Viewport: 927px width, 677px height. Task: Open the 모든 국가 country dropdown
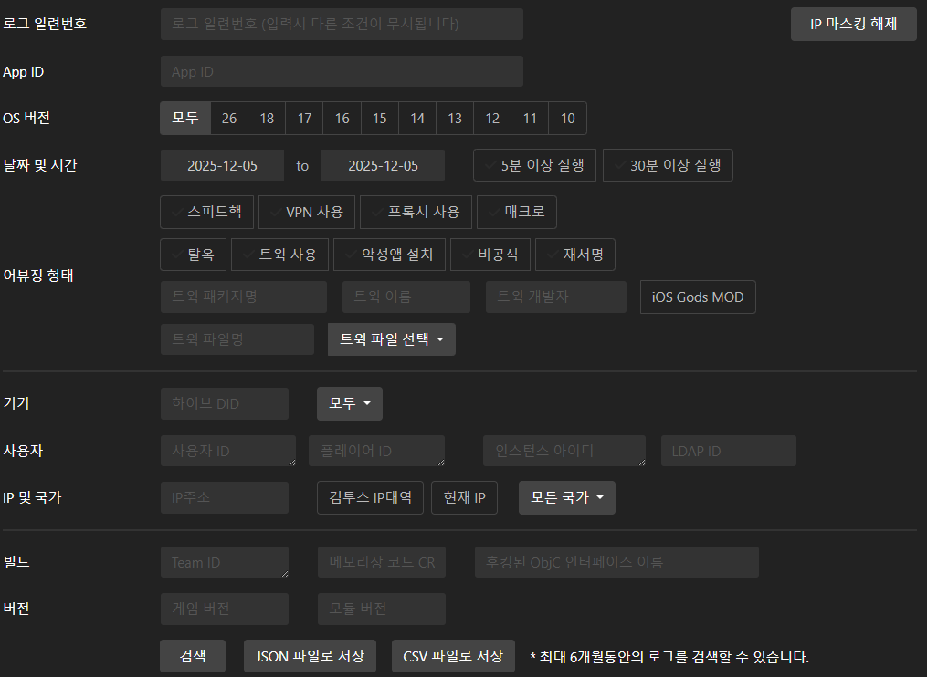566,498
